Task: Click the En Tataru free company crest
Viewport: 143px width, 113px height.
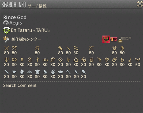Action: coord(7,30)
